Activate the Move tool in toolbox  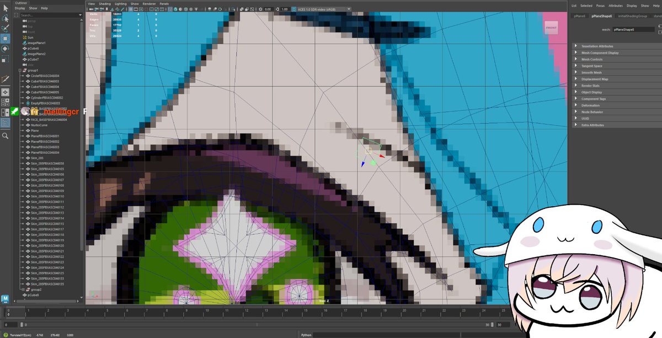pyautogui.click(x=6, y=39)
